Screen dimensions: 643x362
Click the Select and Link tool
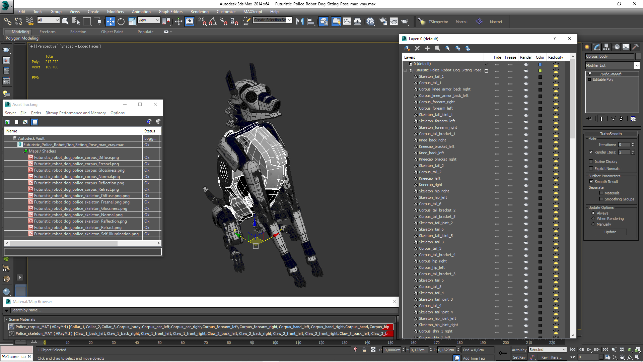(x=7, y=21)
